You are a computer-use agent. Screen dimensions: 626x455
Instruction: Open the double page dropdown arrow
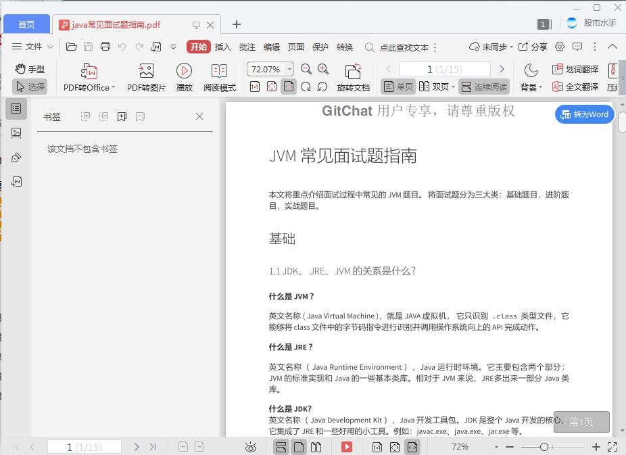pos(453,87)
